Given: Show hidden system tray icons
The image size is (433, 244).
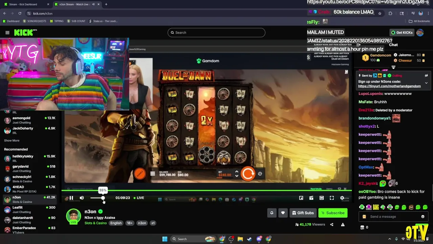Looking at the screenshot, I should 390,239.
